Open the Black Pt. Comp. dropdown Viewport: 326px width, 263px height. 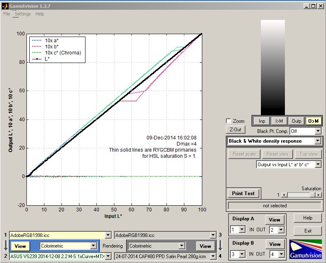point(317,131)
